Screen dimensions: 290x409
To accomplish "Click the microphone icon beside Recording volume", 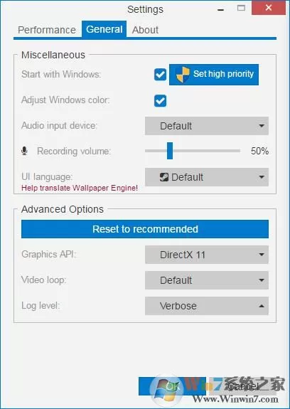I will (x=24, y=151).
